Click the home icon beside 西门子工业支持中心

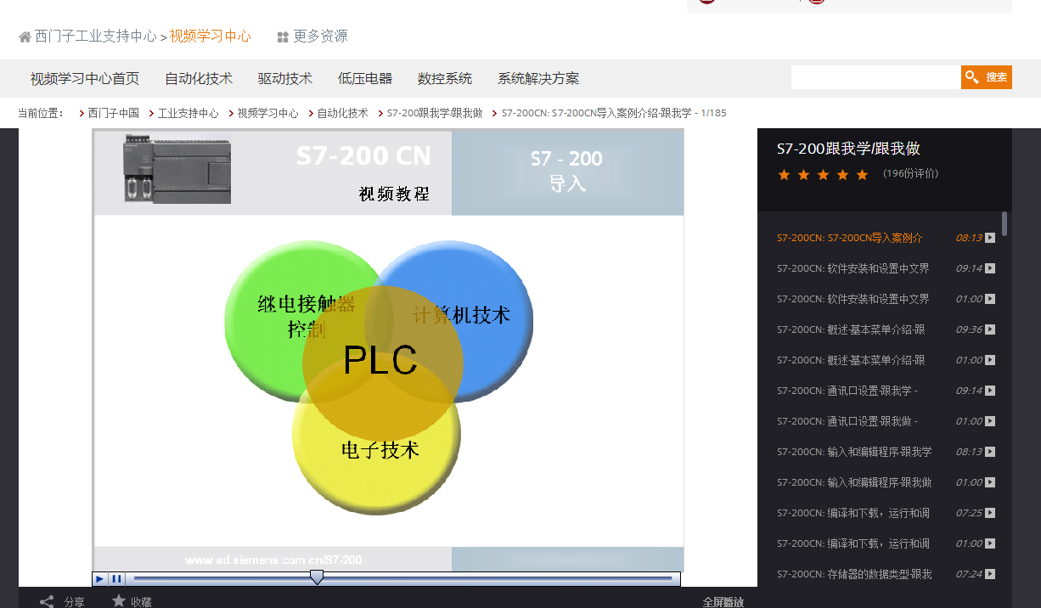[25, 37]
